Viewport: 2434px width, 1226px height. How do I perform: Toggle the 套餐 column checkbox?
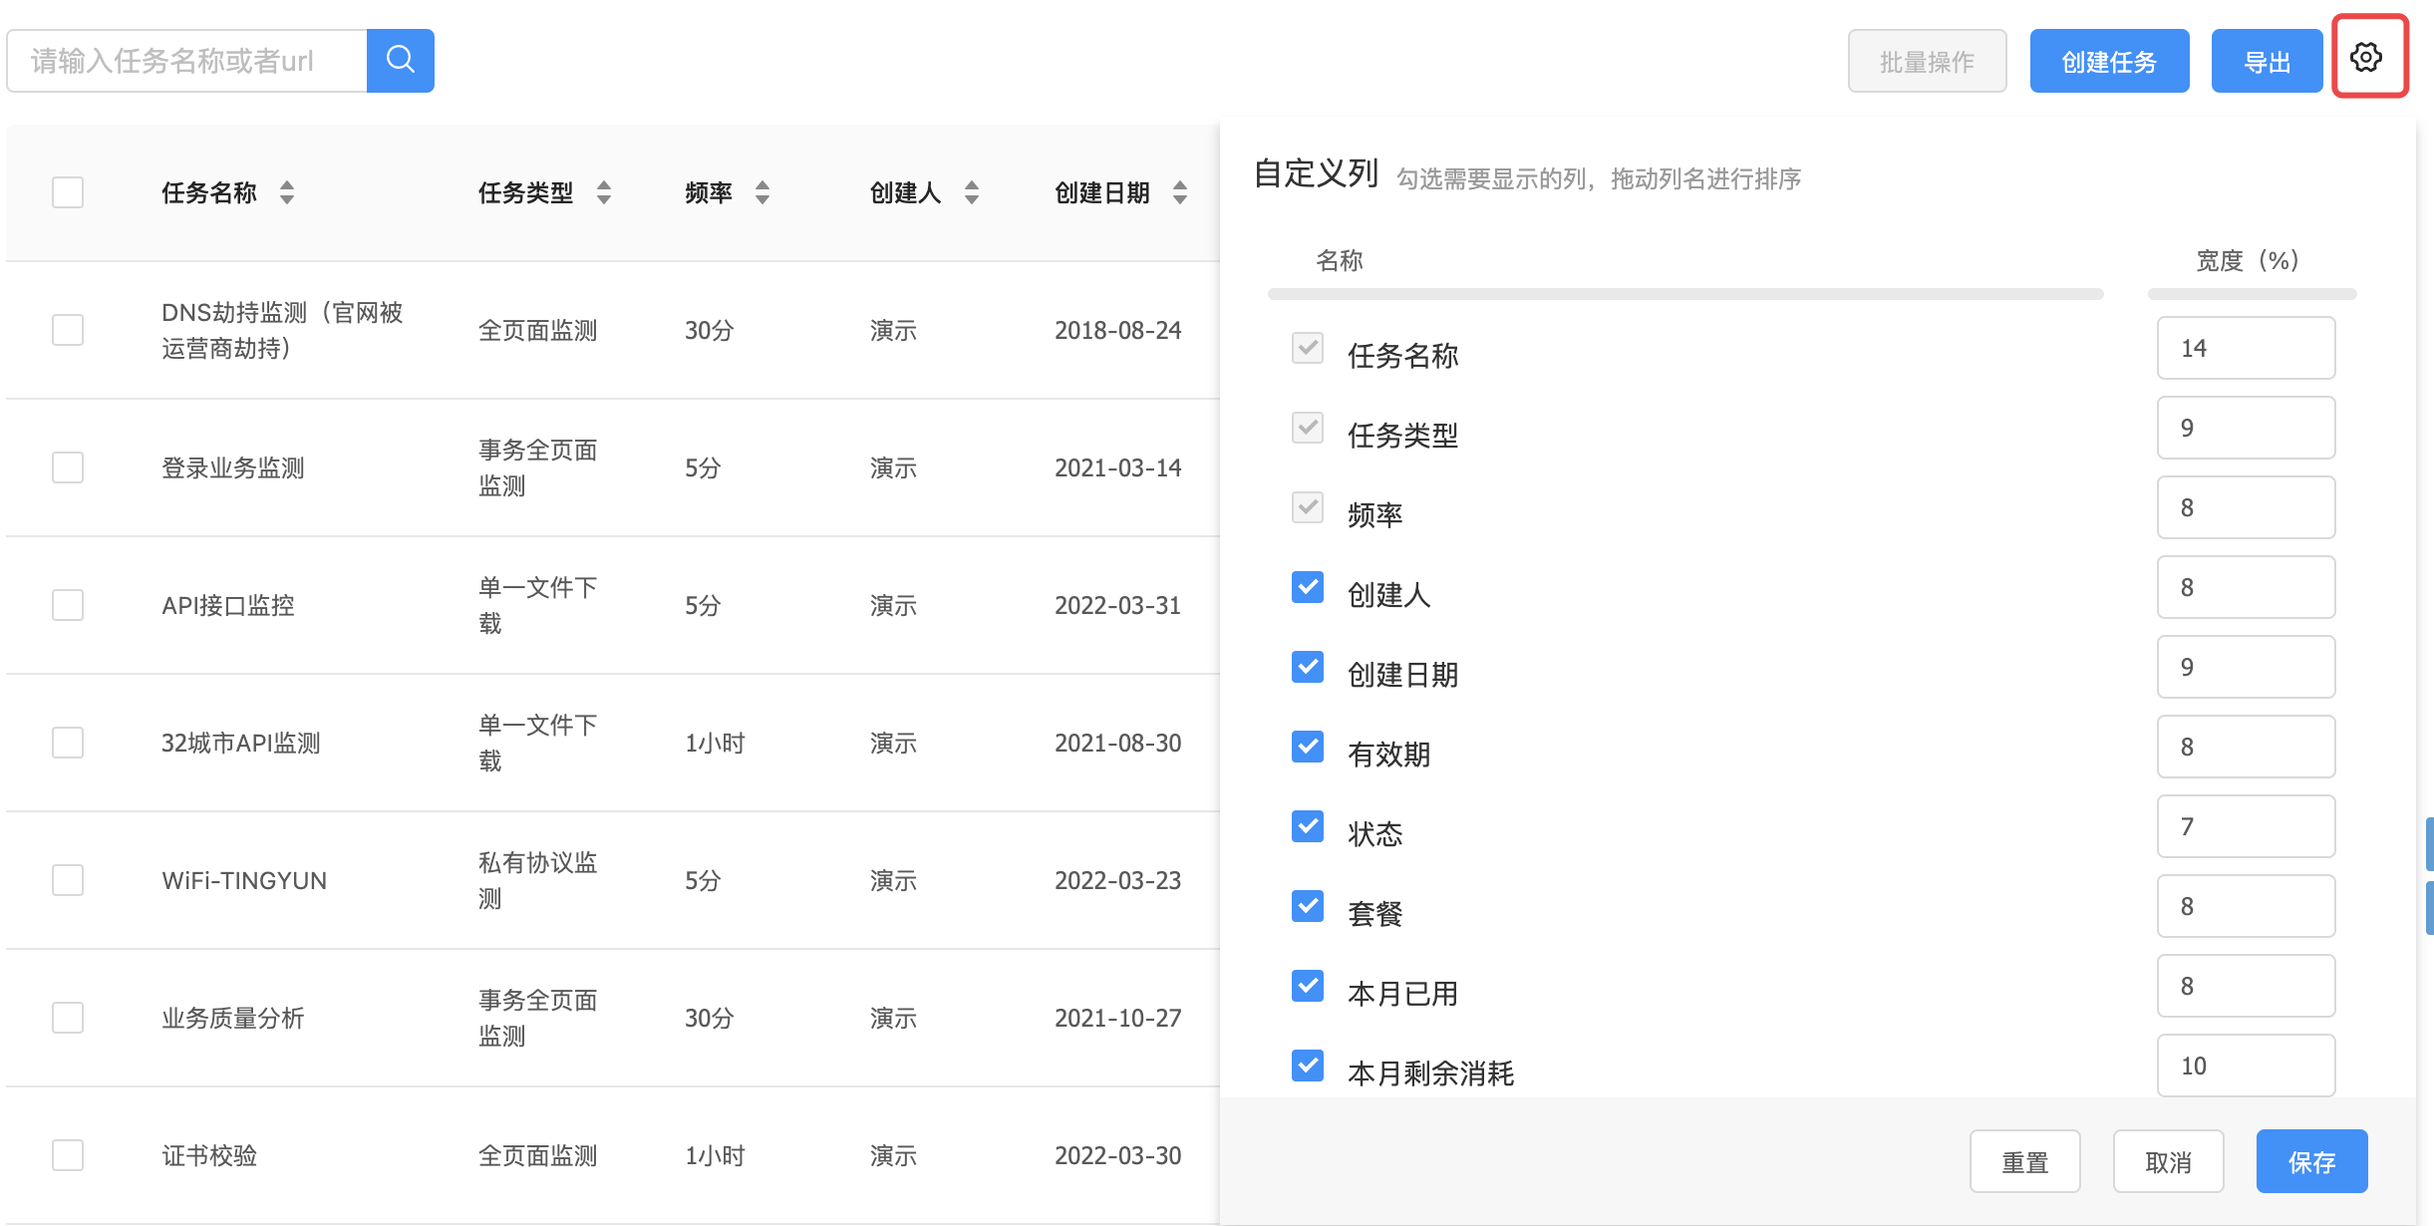tap(1307, 906)
